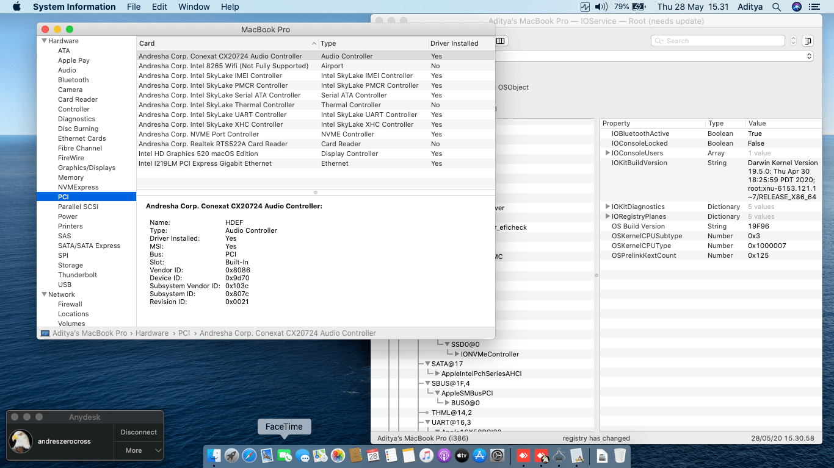Expand the IOConsoleUsers property
The height and width of the screenshot is (468, 834).
click(607, 153)
